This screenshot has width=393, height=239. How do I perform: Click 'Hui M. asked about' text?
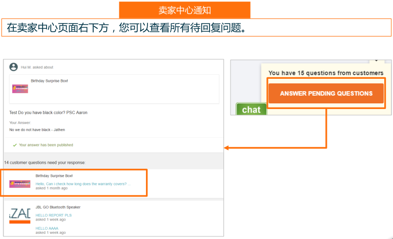[x=37, y=68]
